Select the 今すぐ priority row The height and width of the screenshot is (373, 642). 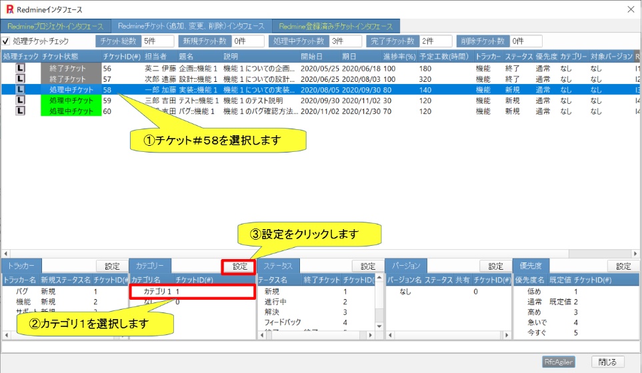[x=576, y=332]
